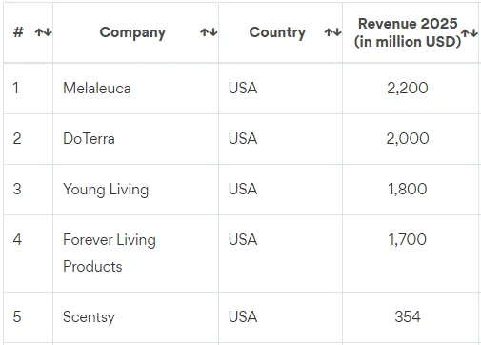The height and width of the screenshot is (345, 481).
Task: Select the Country column header text
Action: 277,32
